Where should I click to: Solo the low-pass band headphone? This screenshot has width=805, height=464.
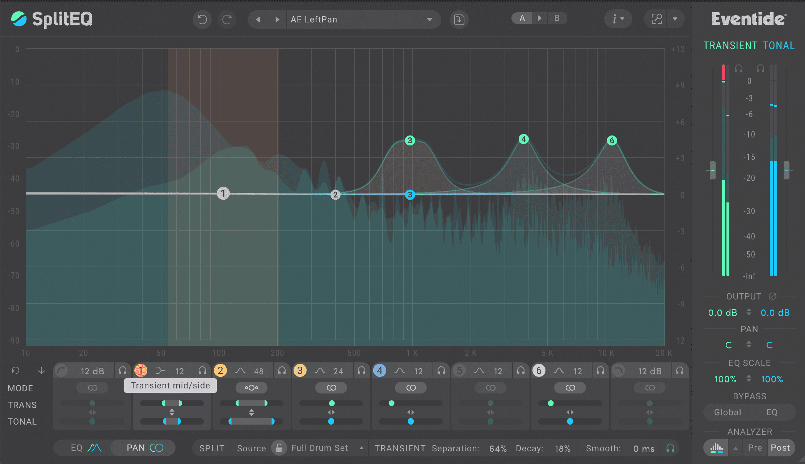[680, 371]
